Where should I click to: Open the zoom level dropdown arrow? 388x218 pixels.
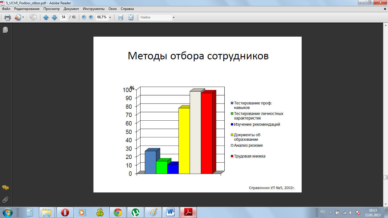[110, 17]
